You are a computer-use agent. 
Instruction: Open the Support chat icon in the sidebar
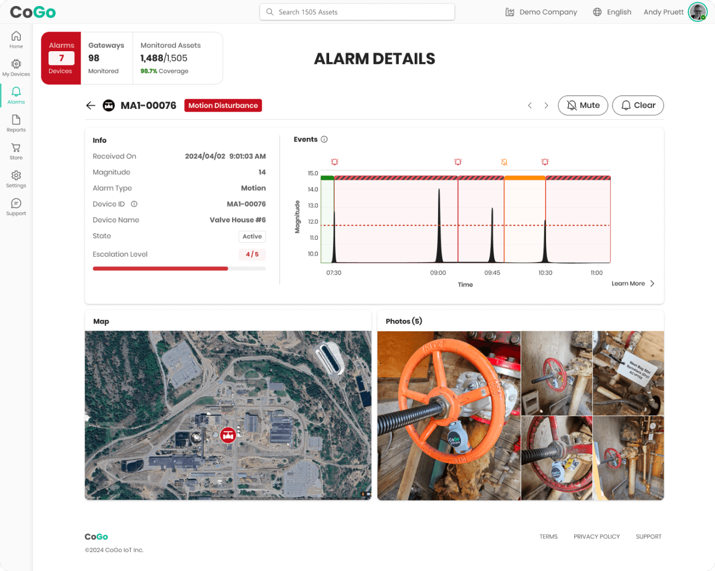point(16,206)
